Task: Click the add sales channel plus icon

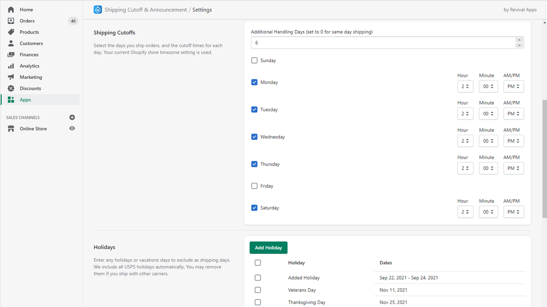Action: (72, 117)
